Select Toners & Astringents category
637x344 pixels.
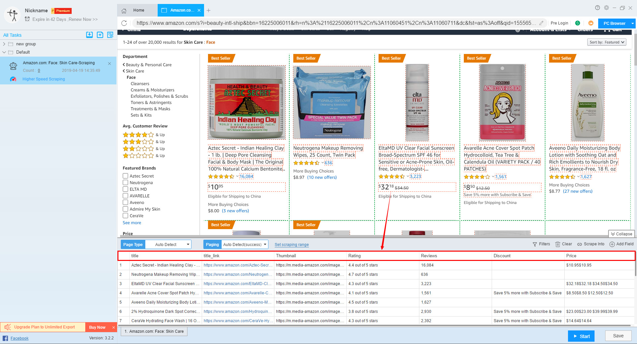(151, 103)
